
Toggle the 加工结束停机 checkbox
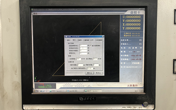coord(90,46)
